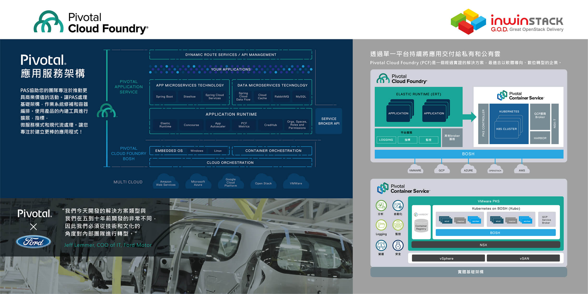
Task: Click the small OPENSTACK cloud under BOSH
Action: click(x=495, y=169)
